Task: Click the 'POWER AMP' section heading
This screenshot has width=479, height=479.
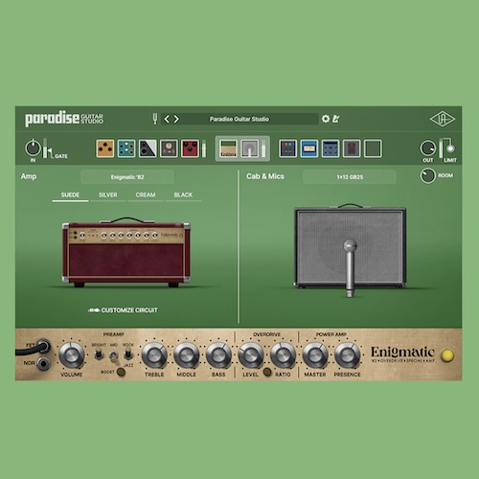Action: coord(331,334)
